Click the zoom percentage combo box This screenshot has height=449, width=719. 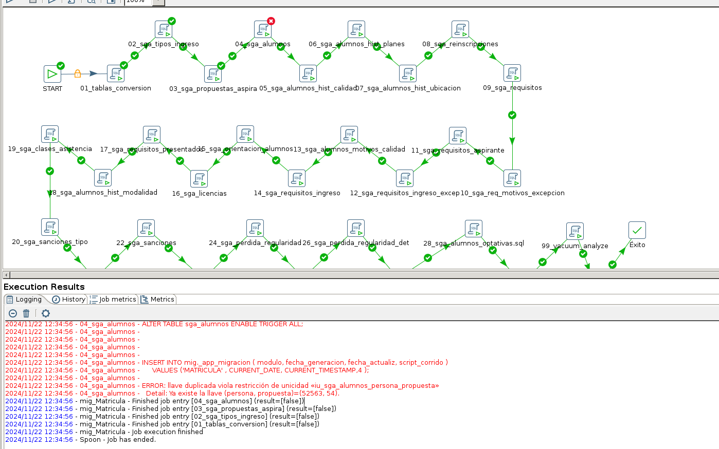138,2
